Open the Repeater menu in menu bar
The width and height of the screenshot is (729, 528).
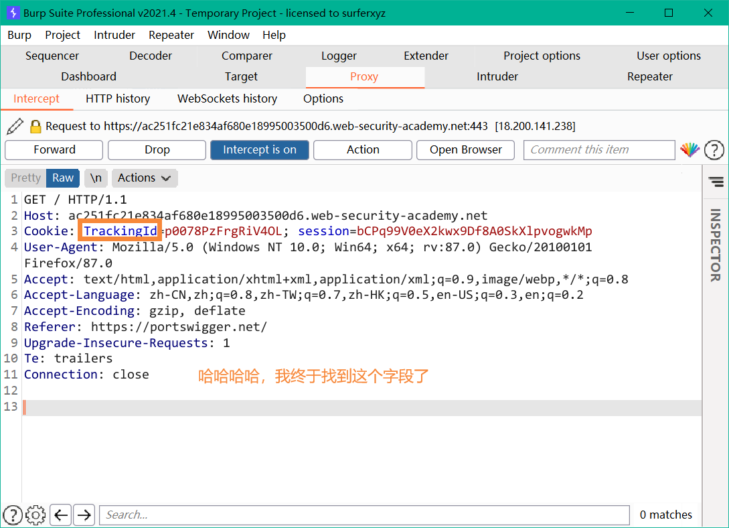coord(171,35)
